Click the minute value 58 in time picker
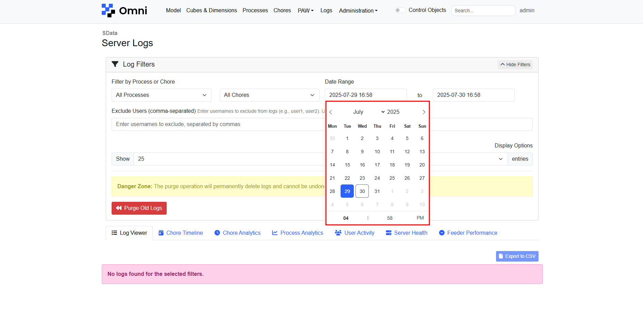Screen dimensions: 643x320 tap(390, 218)
